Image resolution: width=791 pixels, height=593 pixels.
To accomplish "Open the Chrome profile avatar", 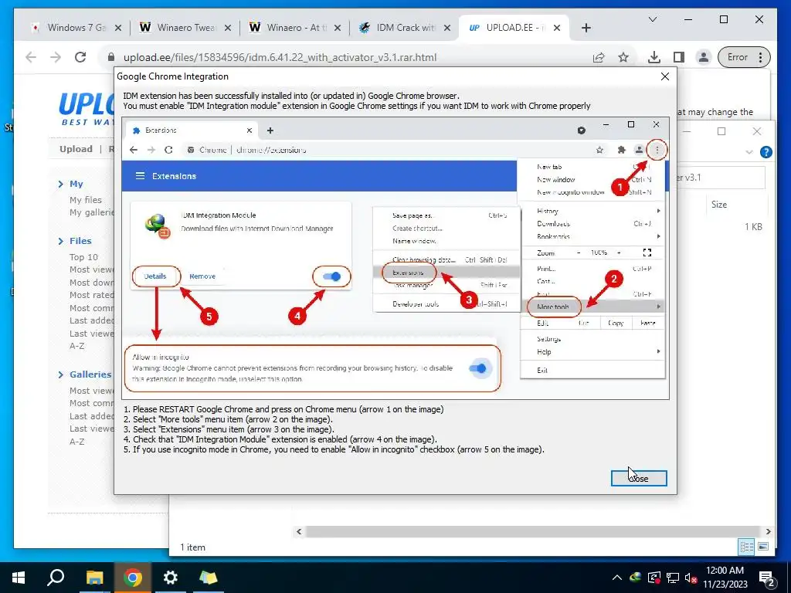I will point(703,57).
